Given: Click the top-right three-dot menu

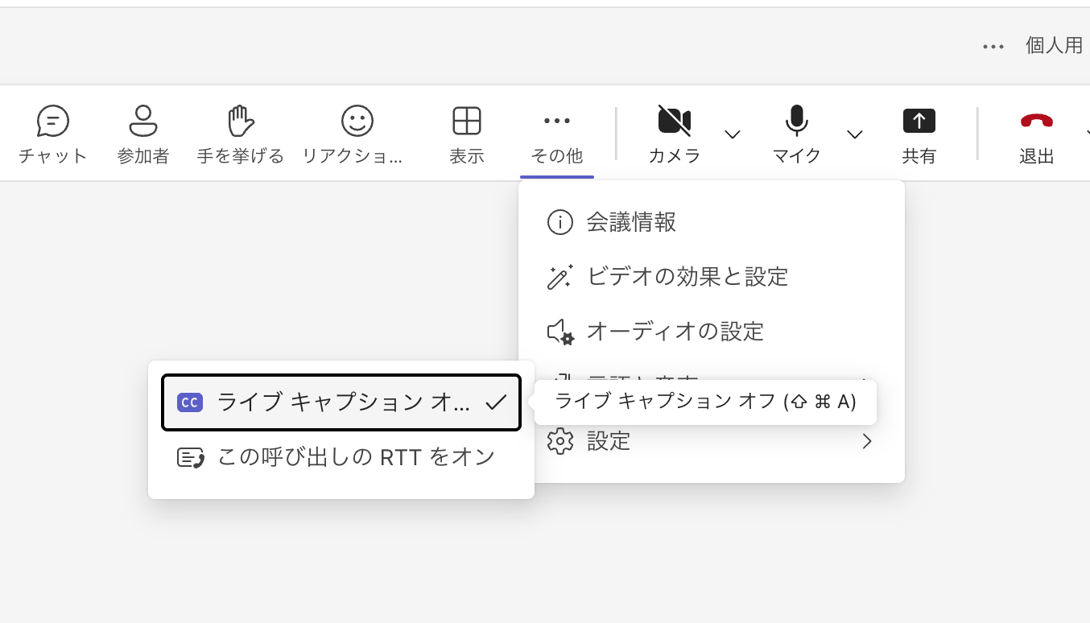Looking at the screenshot, I should [x=993, y=47].
